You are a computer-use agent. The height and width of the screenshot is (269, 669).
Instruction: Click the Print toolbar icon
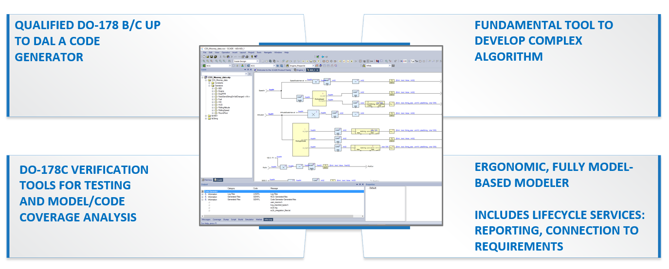(247, 57)
